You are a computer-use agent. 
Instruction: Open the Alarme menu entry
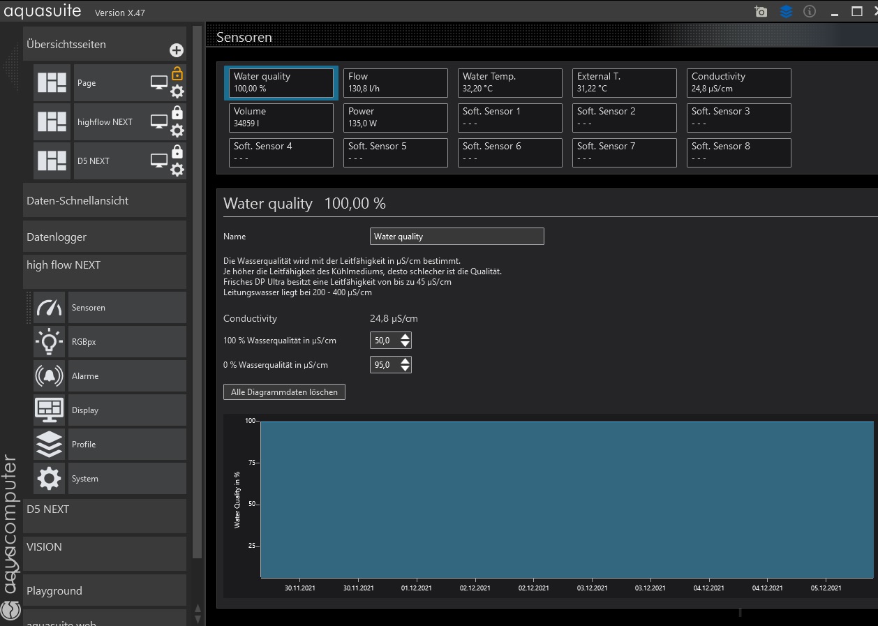pyautogui.click(x=127, y=376)
